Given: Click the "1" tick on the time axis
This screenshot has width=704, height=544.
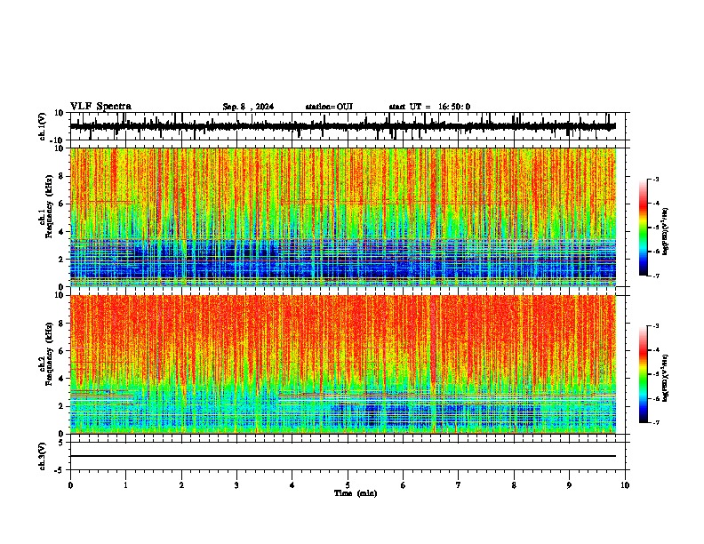Looking at the screenshot, I should 125,485.
